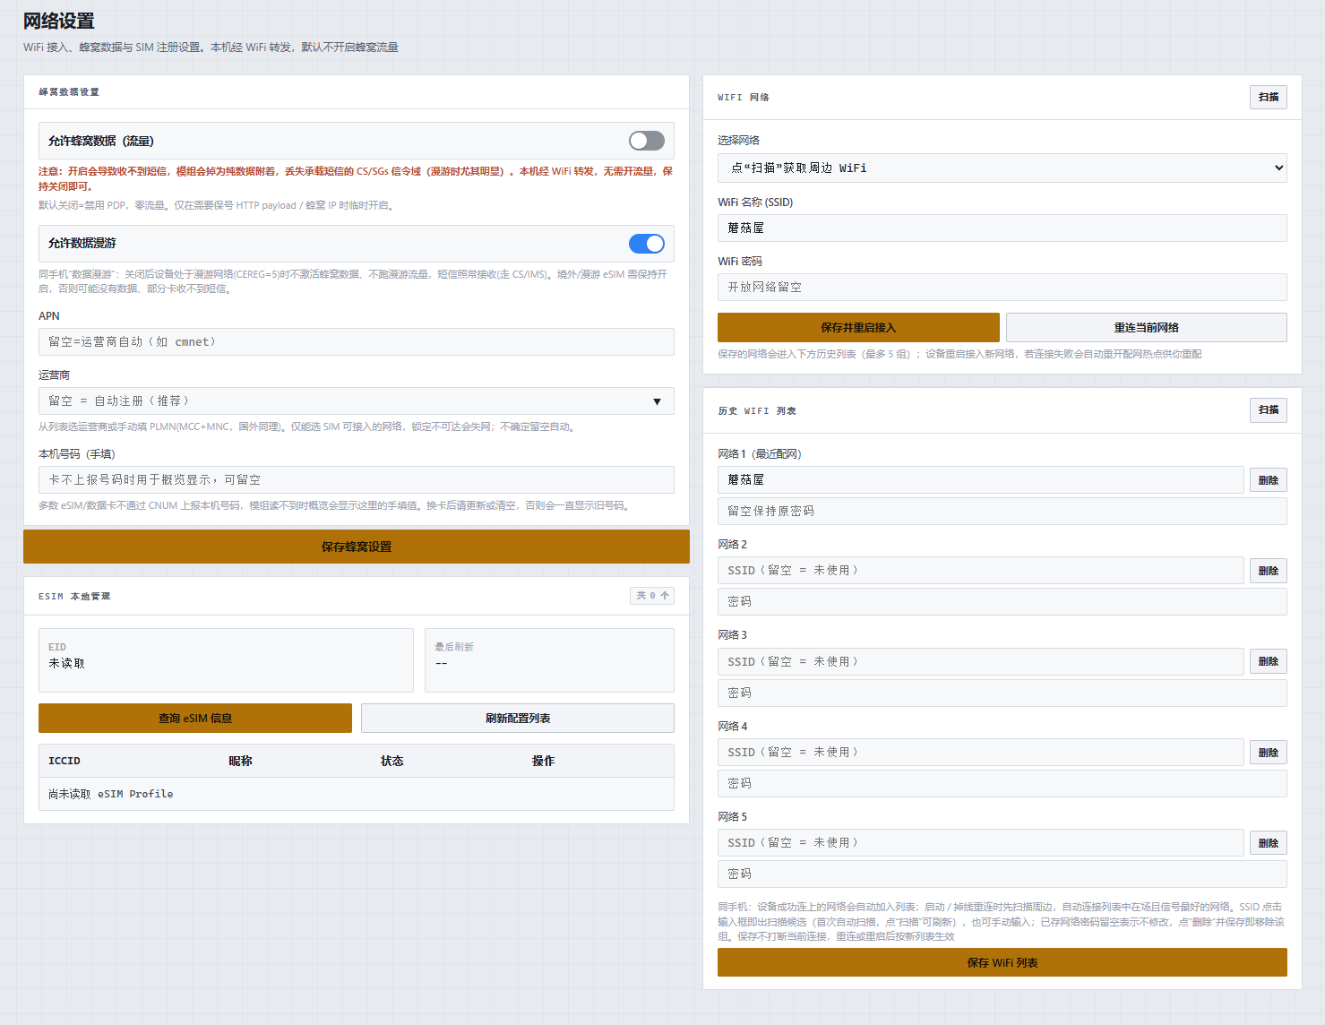Screen dimensions: 1325x1025
Task: Select the 网络 3 SSID input
Action: point(981,662)
